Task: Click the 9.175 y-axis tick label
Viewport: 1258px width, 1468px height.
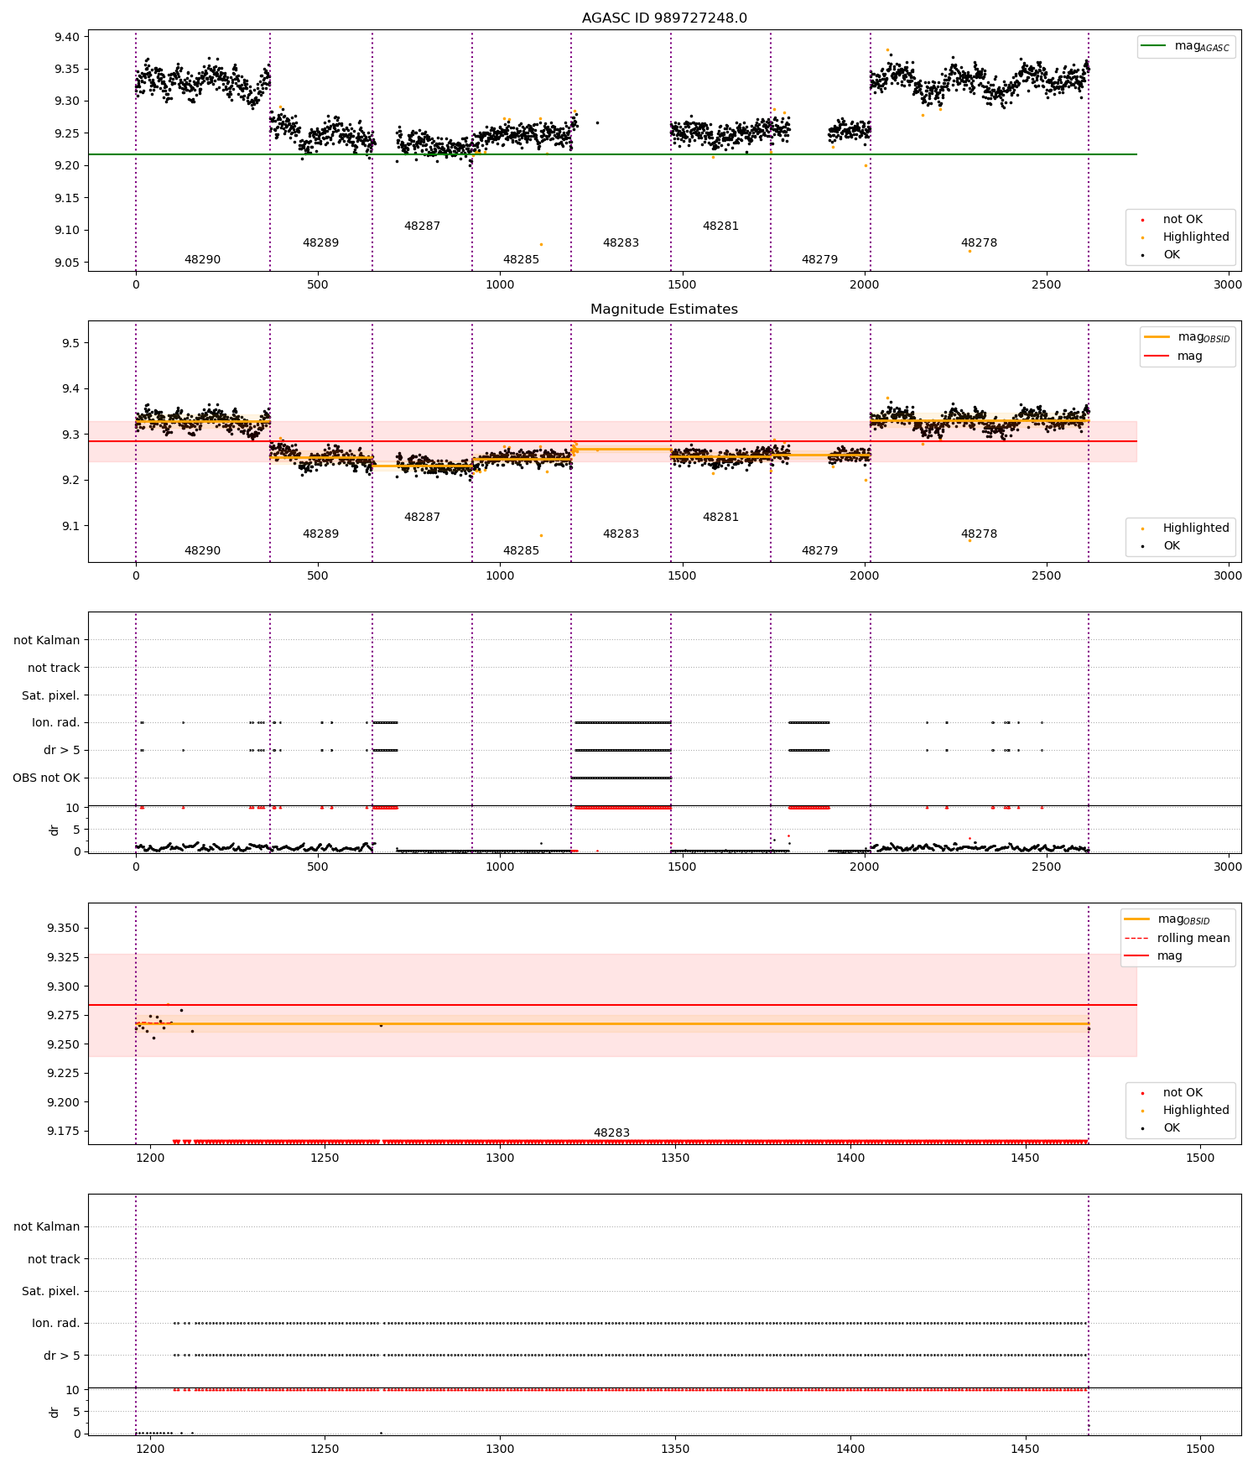Action: [x=64, y=1131]
